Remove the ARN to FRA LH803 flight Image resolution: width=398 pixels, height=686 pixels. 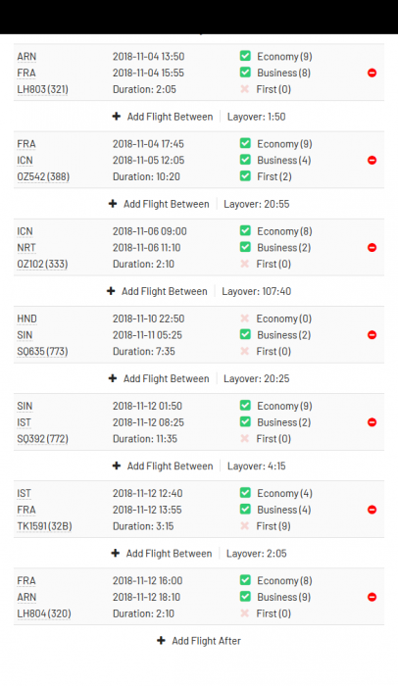tap(372, 73)
